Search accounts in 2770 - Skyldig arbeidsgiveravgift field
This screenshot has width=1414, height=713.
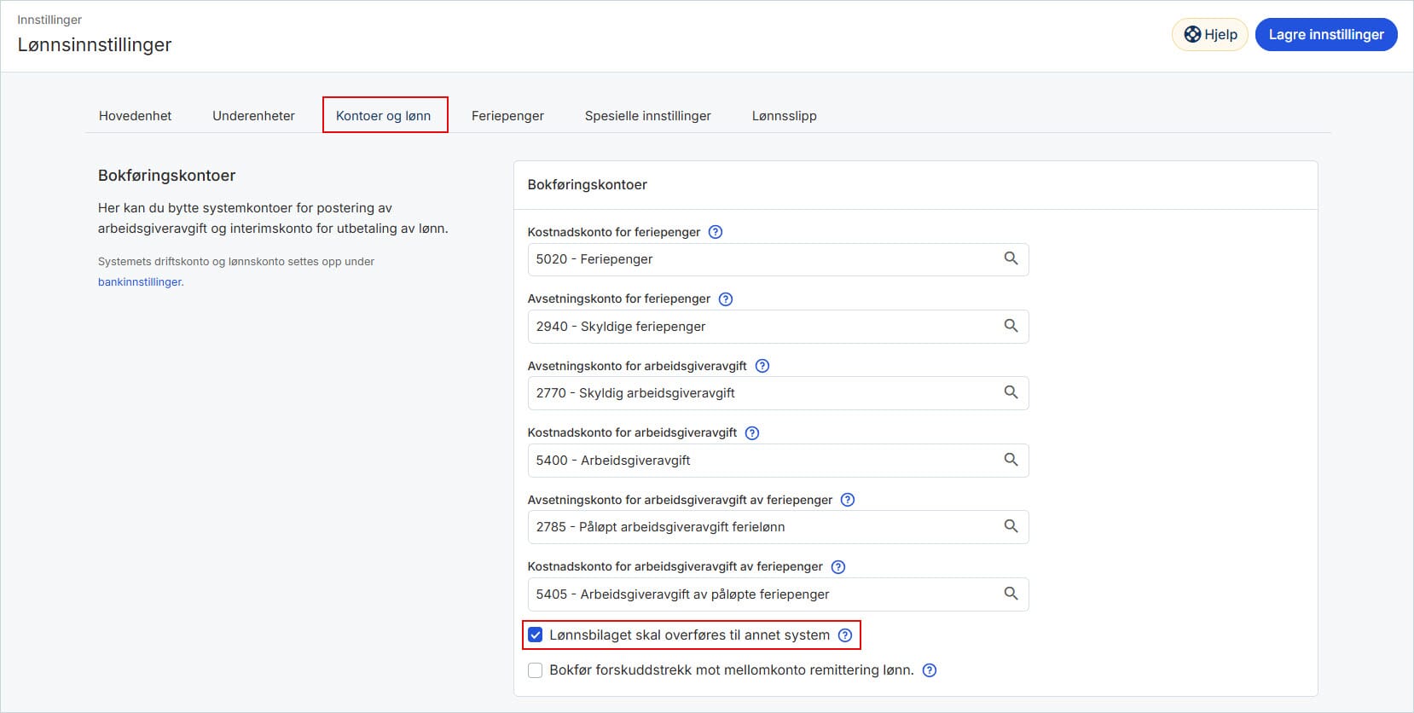pos(1011,392)
